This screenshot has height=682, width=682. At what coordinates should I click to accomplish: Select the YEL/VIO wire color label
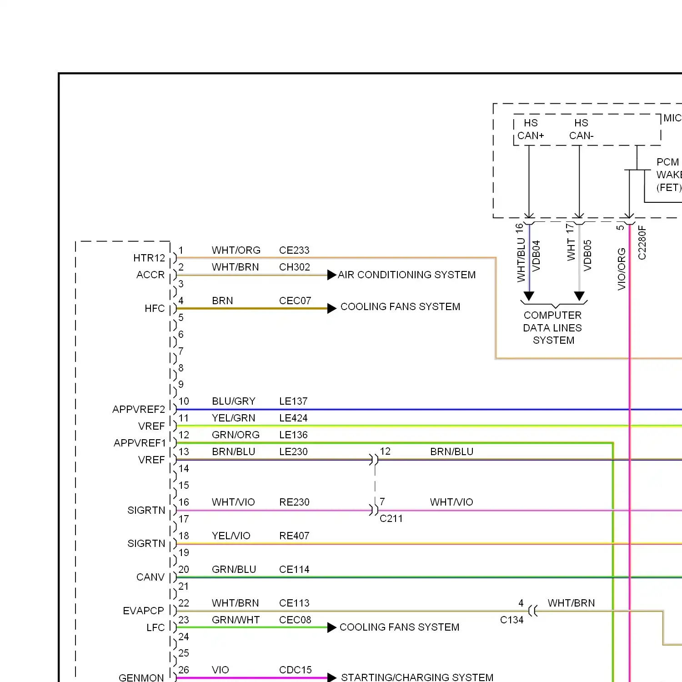click(x=231, y=536)
